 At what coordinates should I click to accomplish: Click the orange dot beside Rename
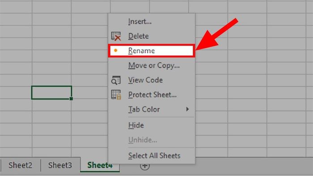click(x=115, y=50)
